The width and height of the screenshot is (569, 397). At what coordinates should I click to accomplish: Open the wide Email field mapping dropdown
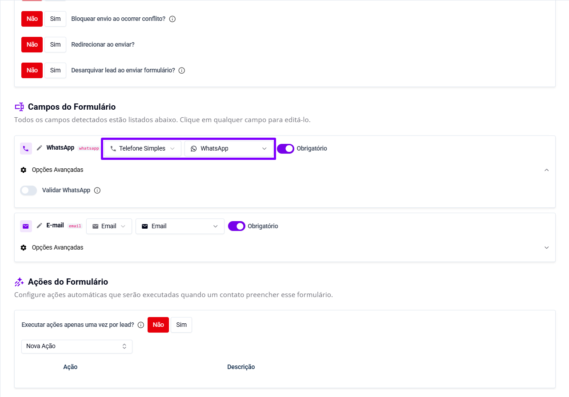click(180, 226)
